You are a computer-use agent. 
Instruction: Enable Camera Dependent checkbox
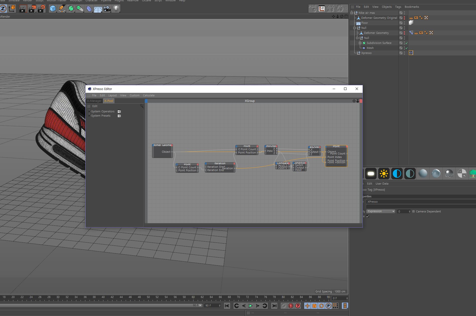[x=414, y=211]
